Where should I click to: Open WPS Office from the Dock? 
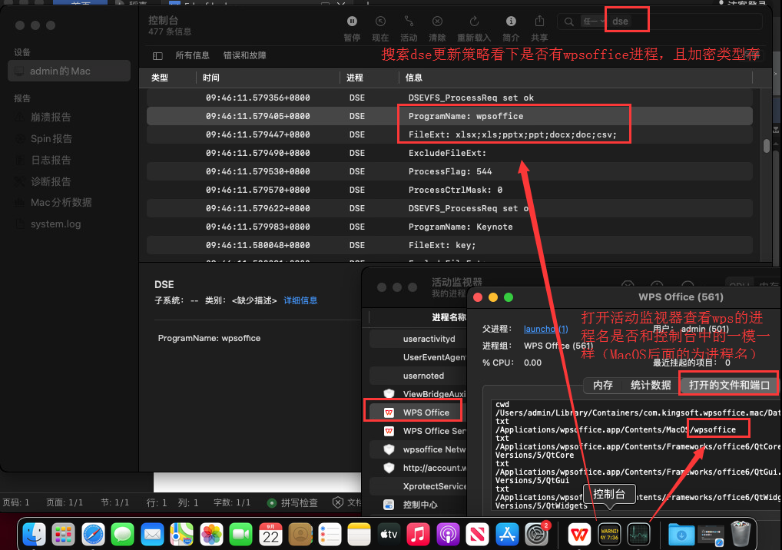tap(579, 535)
